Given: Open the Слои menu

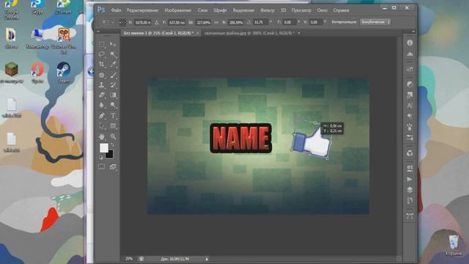Looking at the screenshot, I should pyautogui.click(x=202, y=10).
